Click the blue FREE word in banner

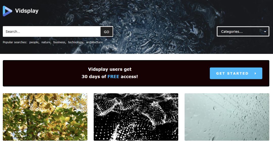point(113,77)
